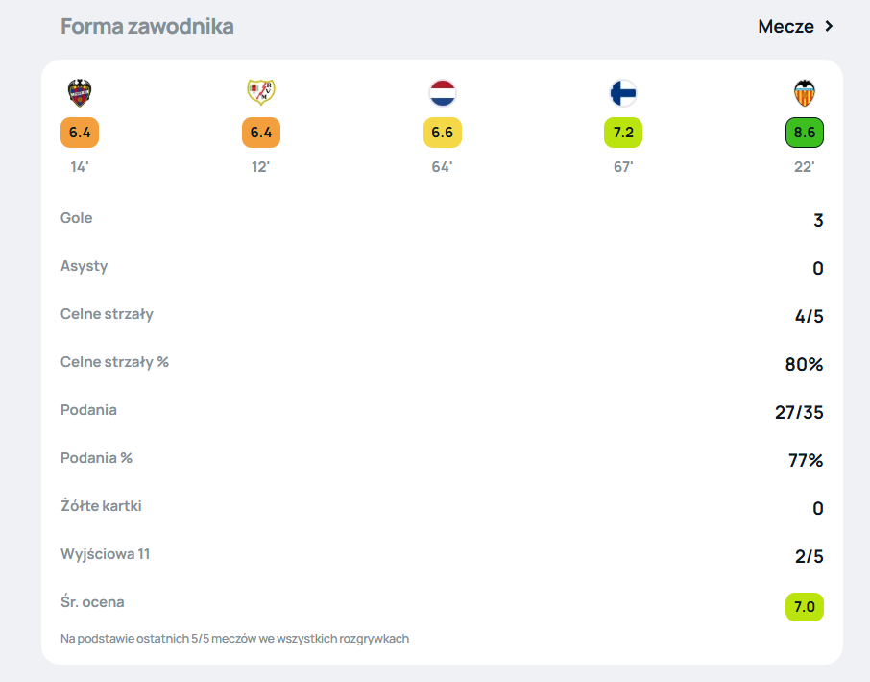Click the orange 6.4 rating under Levante

pyautogui.click(x=80, y=133)
